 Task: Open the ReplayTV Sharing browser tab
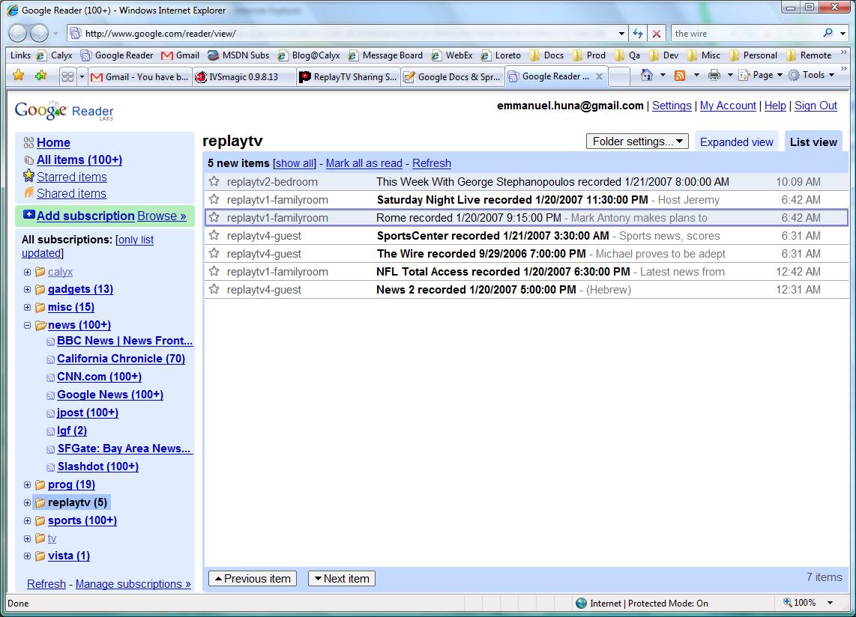349,77
